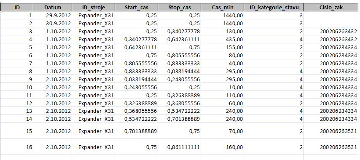The image size is (360, 160).
Task: Select the Start_cas column header
Action: [137, 7]
